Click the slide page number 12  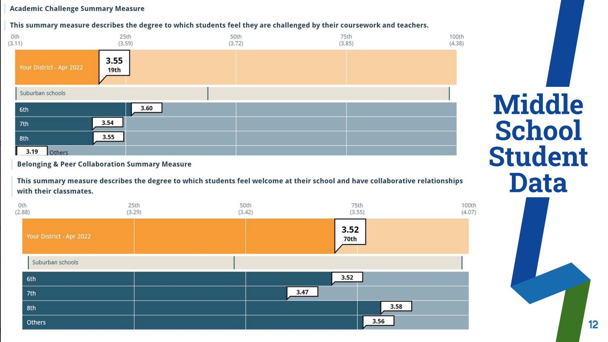point(593,324)
